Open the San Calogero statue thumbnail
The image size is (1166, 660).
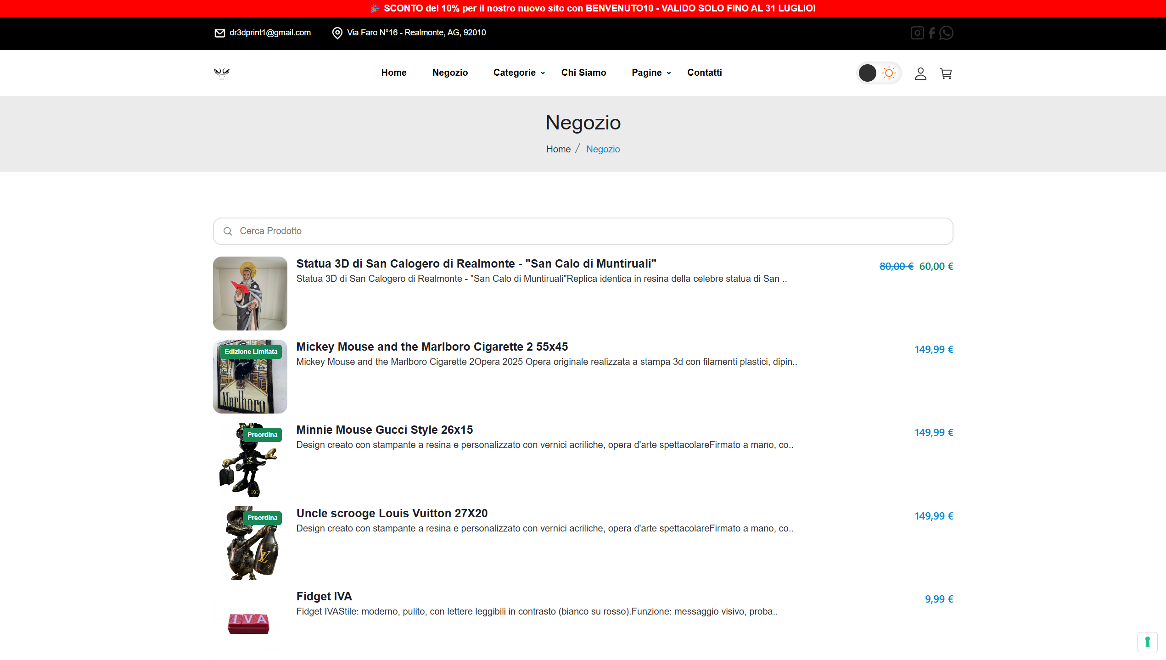(x=250, y=293)
